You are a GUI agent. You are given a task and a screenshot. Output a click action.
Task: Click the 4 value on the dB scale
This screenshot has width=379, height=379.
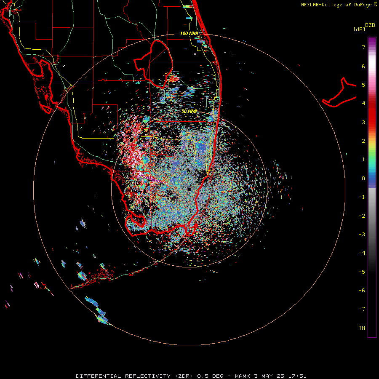coord(363,104)
